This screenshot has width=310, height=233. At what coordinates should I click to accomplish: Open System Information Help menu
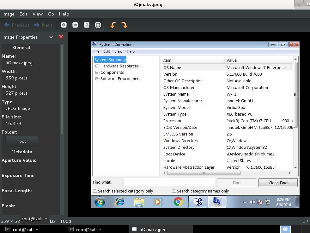click(x=131, y=51)
